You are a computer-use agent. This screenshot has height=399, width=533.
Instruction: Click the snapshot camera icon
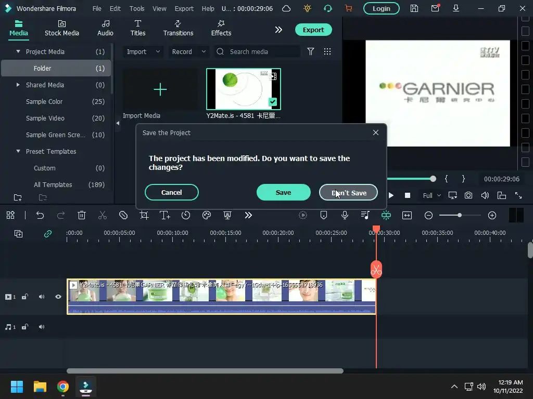468,195
